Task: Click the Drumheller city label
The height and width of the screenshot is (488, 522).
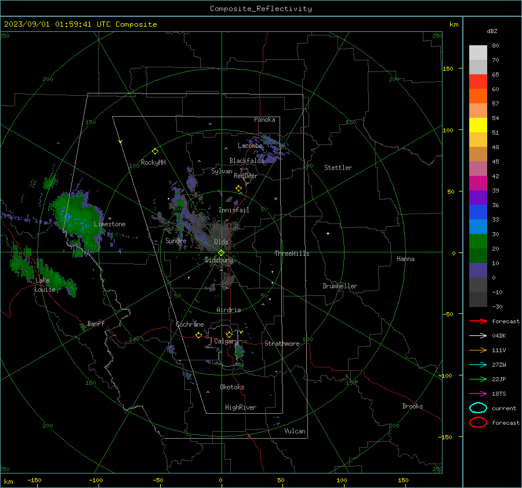Action: [340, 286]
